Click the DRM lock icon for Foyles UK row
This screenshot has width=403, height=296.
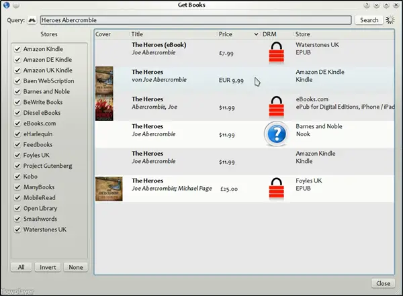pyautogui.click(x=276, y=189)
